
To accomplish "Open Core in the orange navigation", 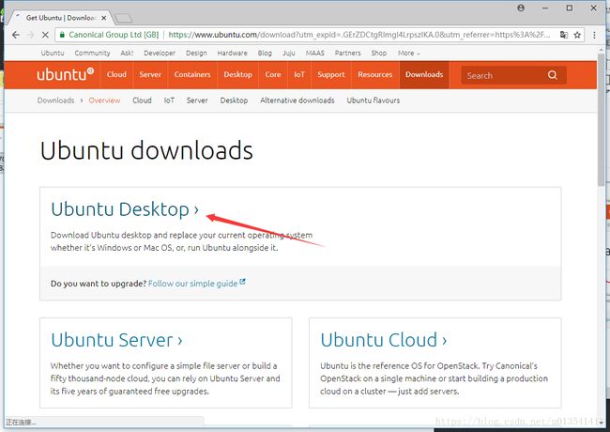I will (273, 75).
